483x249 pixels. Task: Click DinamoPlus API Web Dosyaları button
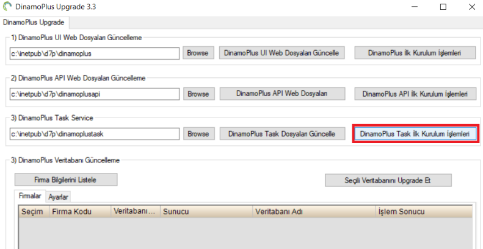click(x=282, y=94)
